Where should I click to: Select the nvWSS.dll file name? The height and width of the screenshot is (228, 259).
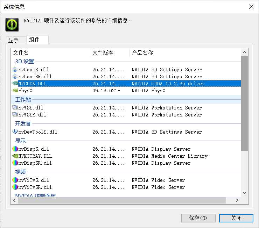click(x=31, y=108)
